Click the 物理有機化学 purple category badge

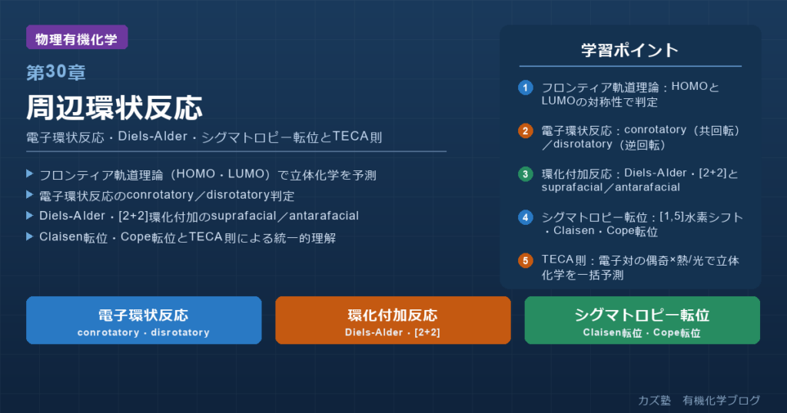click(77, 37)
